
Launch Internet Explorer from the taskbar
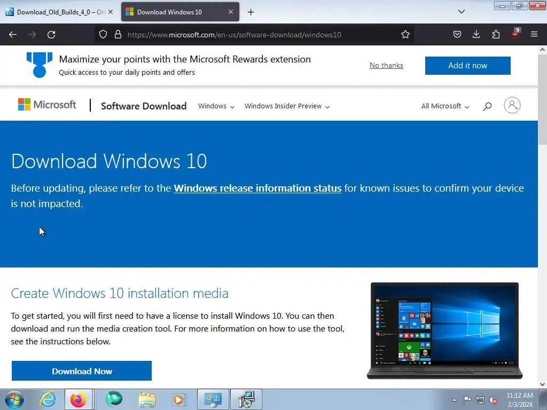coord(48,399)
